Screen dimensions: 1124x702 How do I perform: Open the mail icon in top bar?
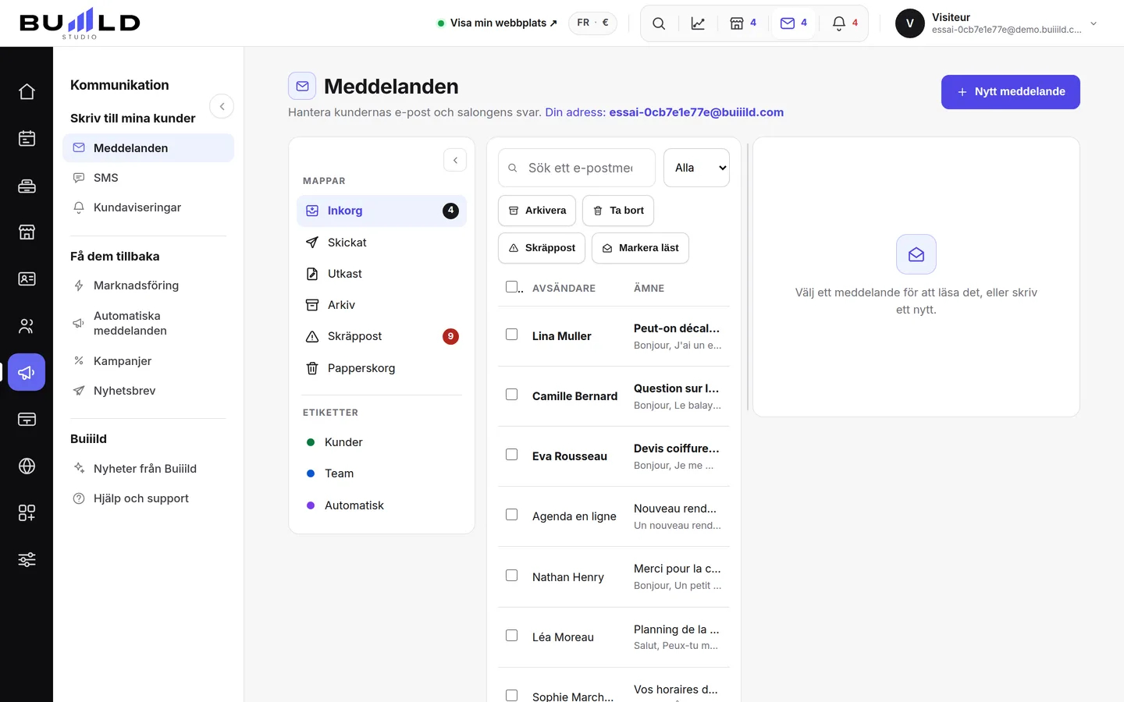pos(794,23)
